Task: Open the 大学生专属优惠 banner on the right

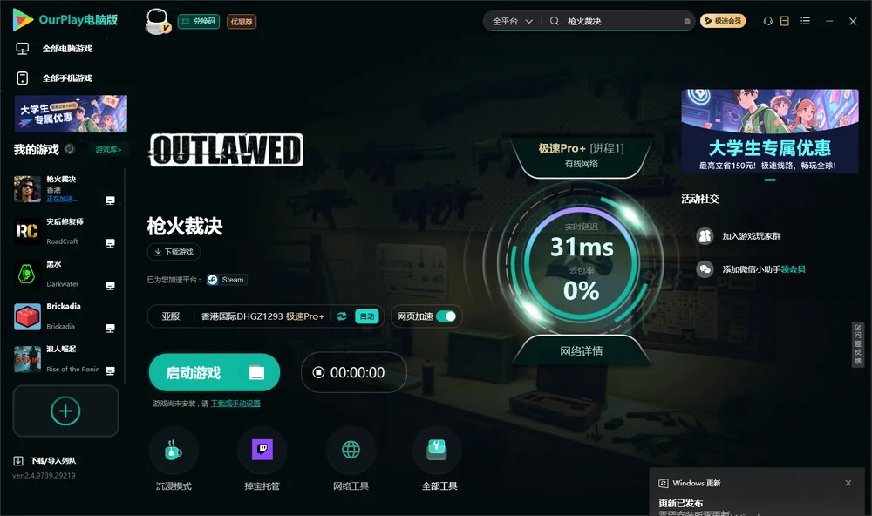Action: click(770, 131)
